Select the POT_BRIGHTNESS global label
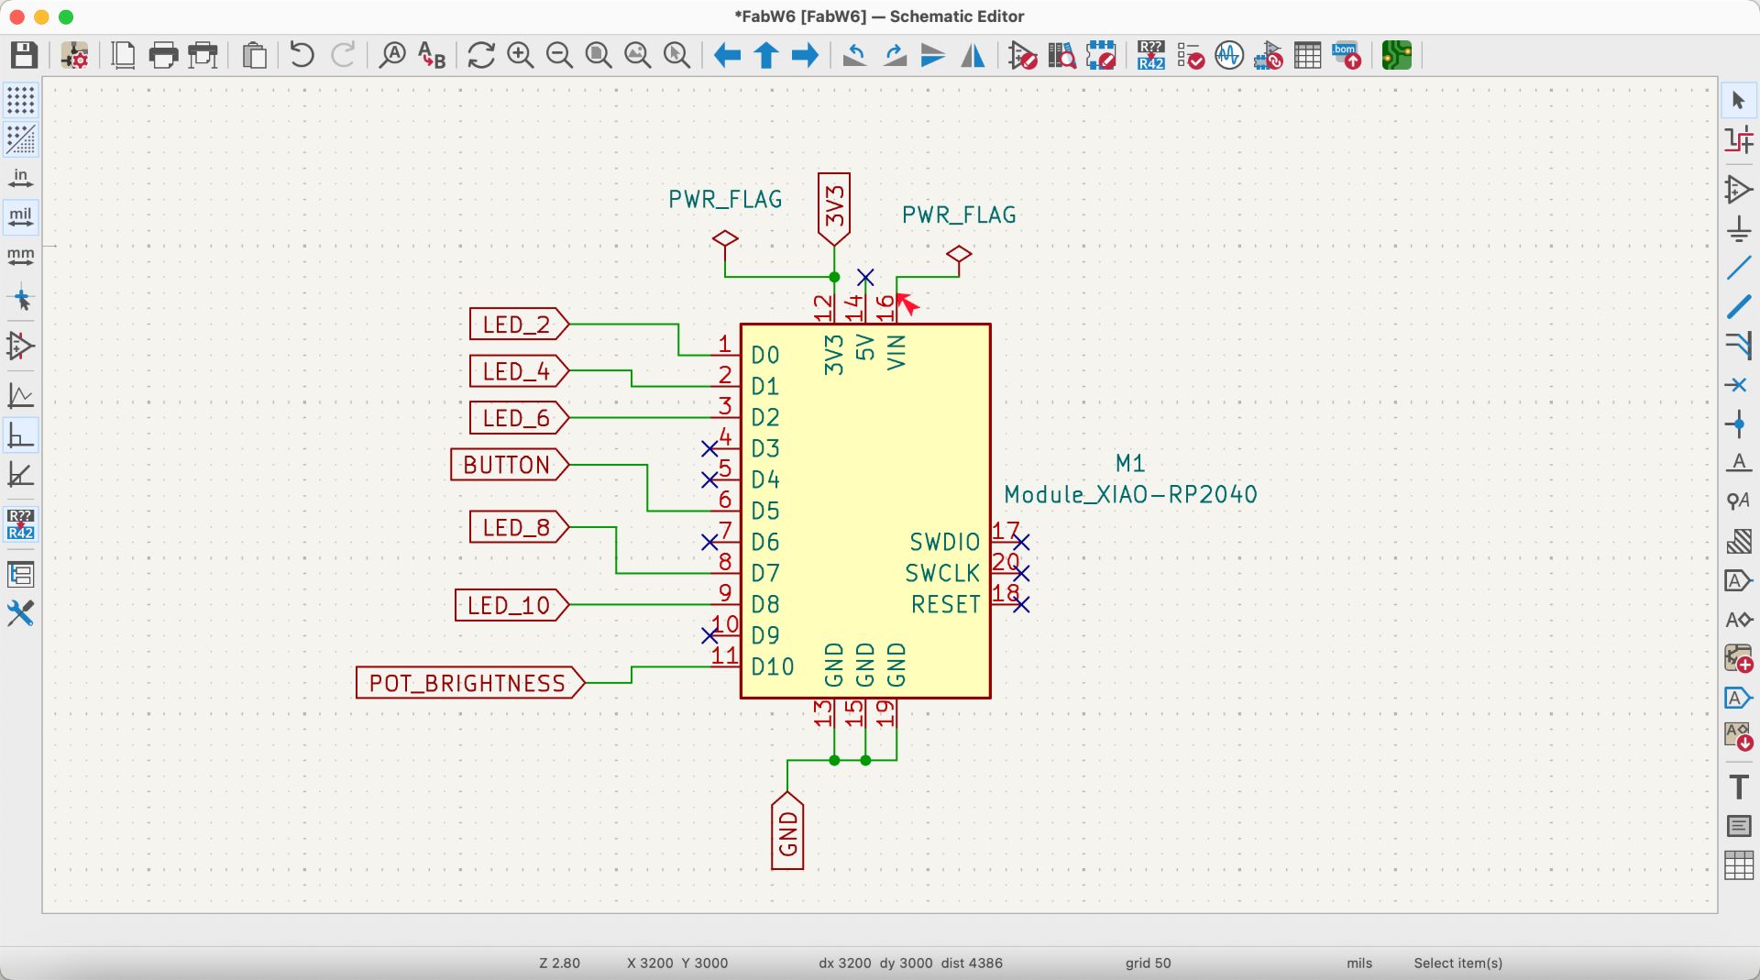 [470, 683]
